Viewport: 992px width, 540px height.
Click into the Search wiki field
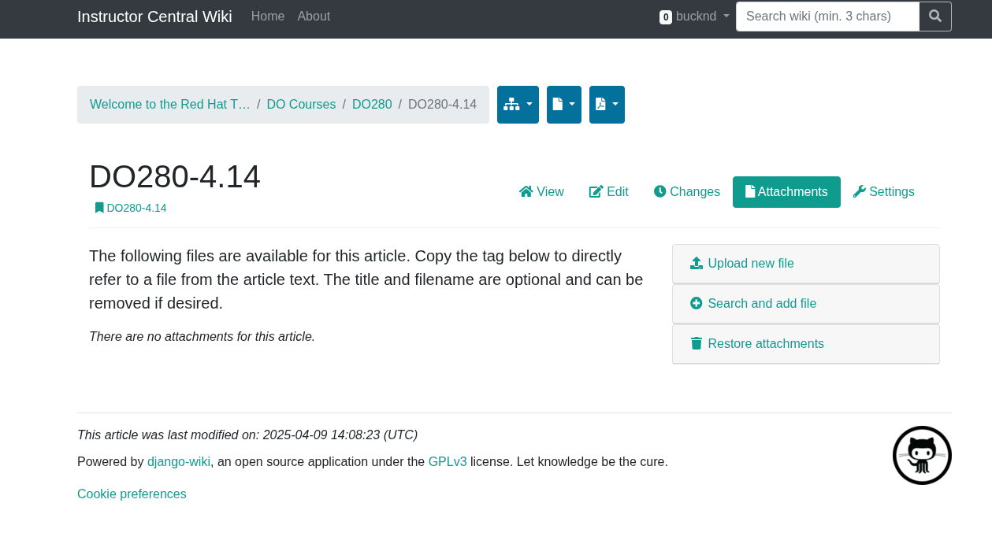pos(827,17)
